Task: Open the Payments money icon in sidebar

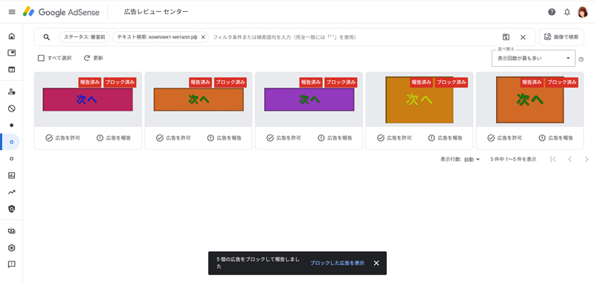Action: pos(12,231)
